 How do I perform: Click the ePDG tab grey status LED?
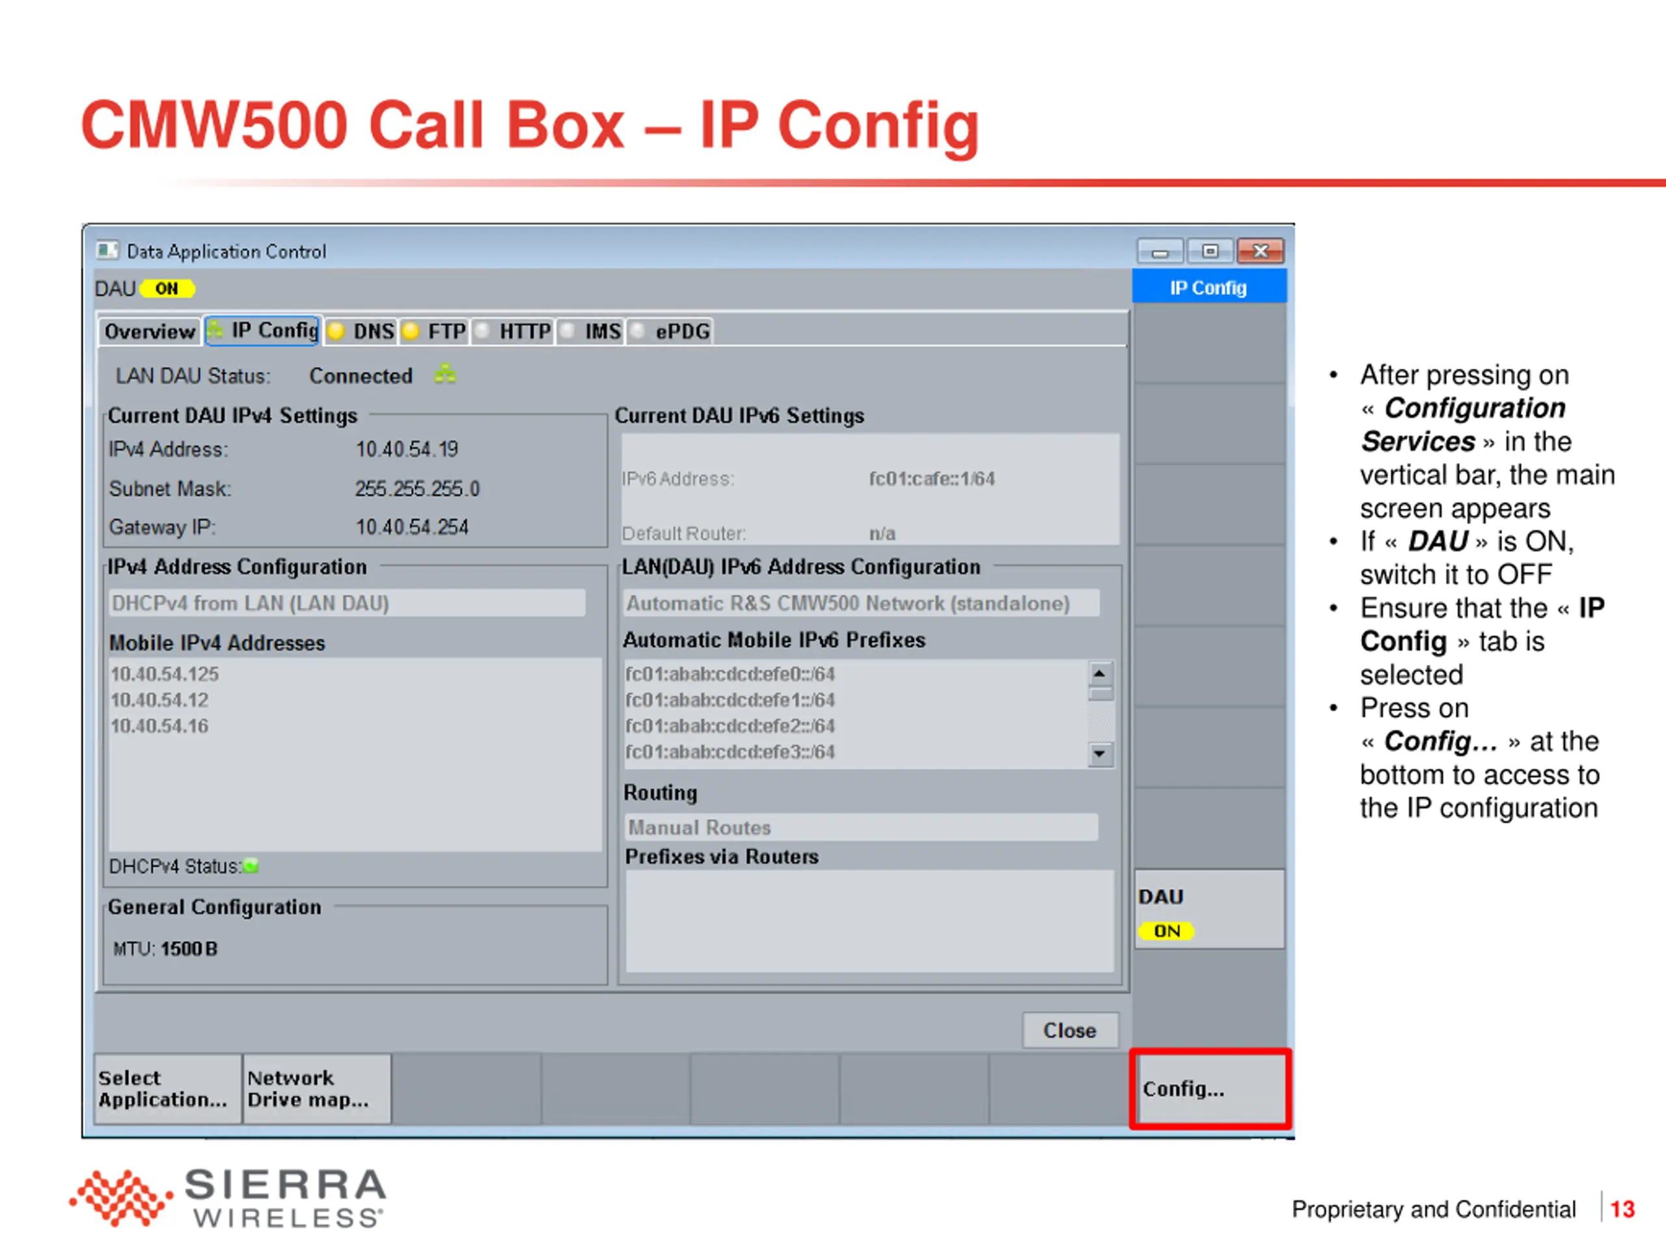tap(638, 331)
